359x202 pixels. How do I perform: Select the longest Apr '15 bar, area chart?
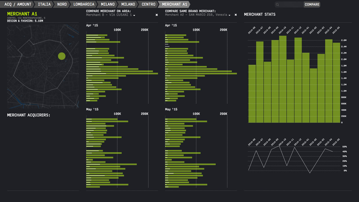(x=122, y=74)
